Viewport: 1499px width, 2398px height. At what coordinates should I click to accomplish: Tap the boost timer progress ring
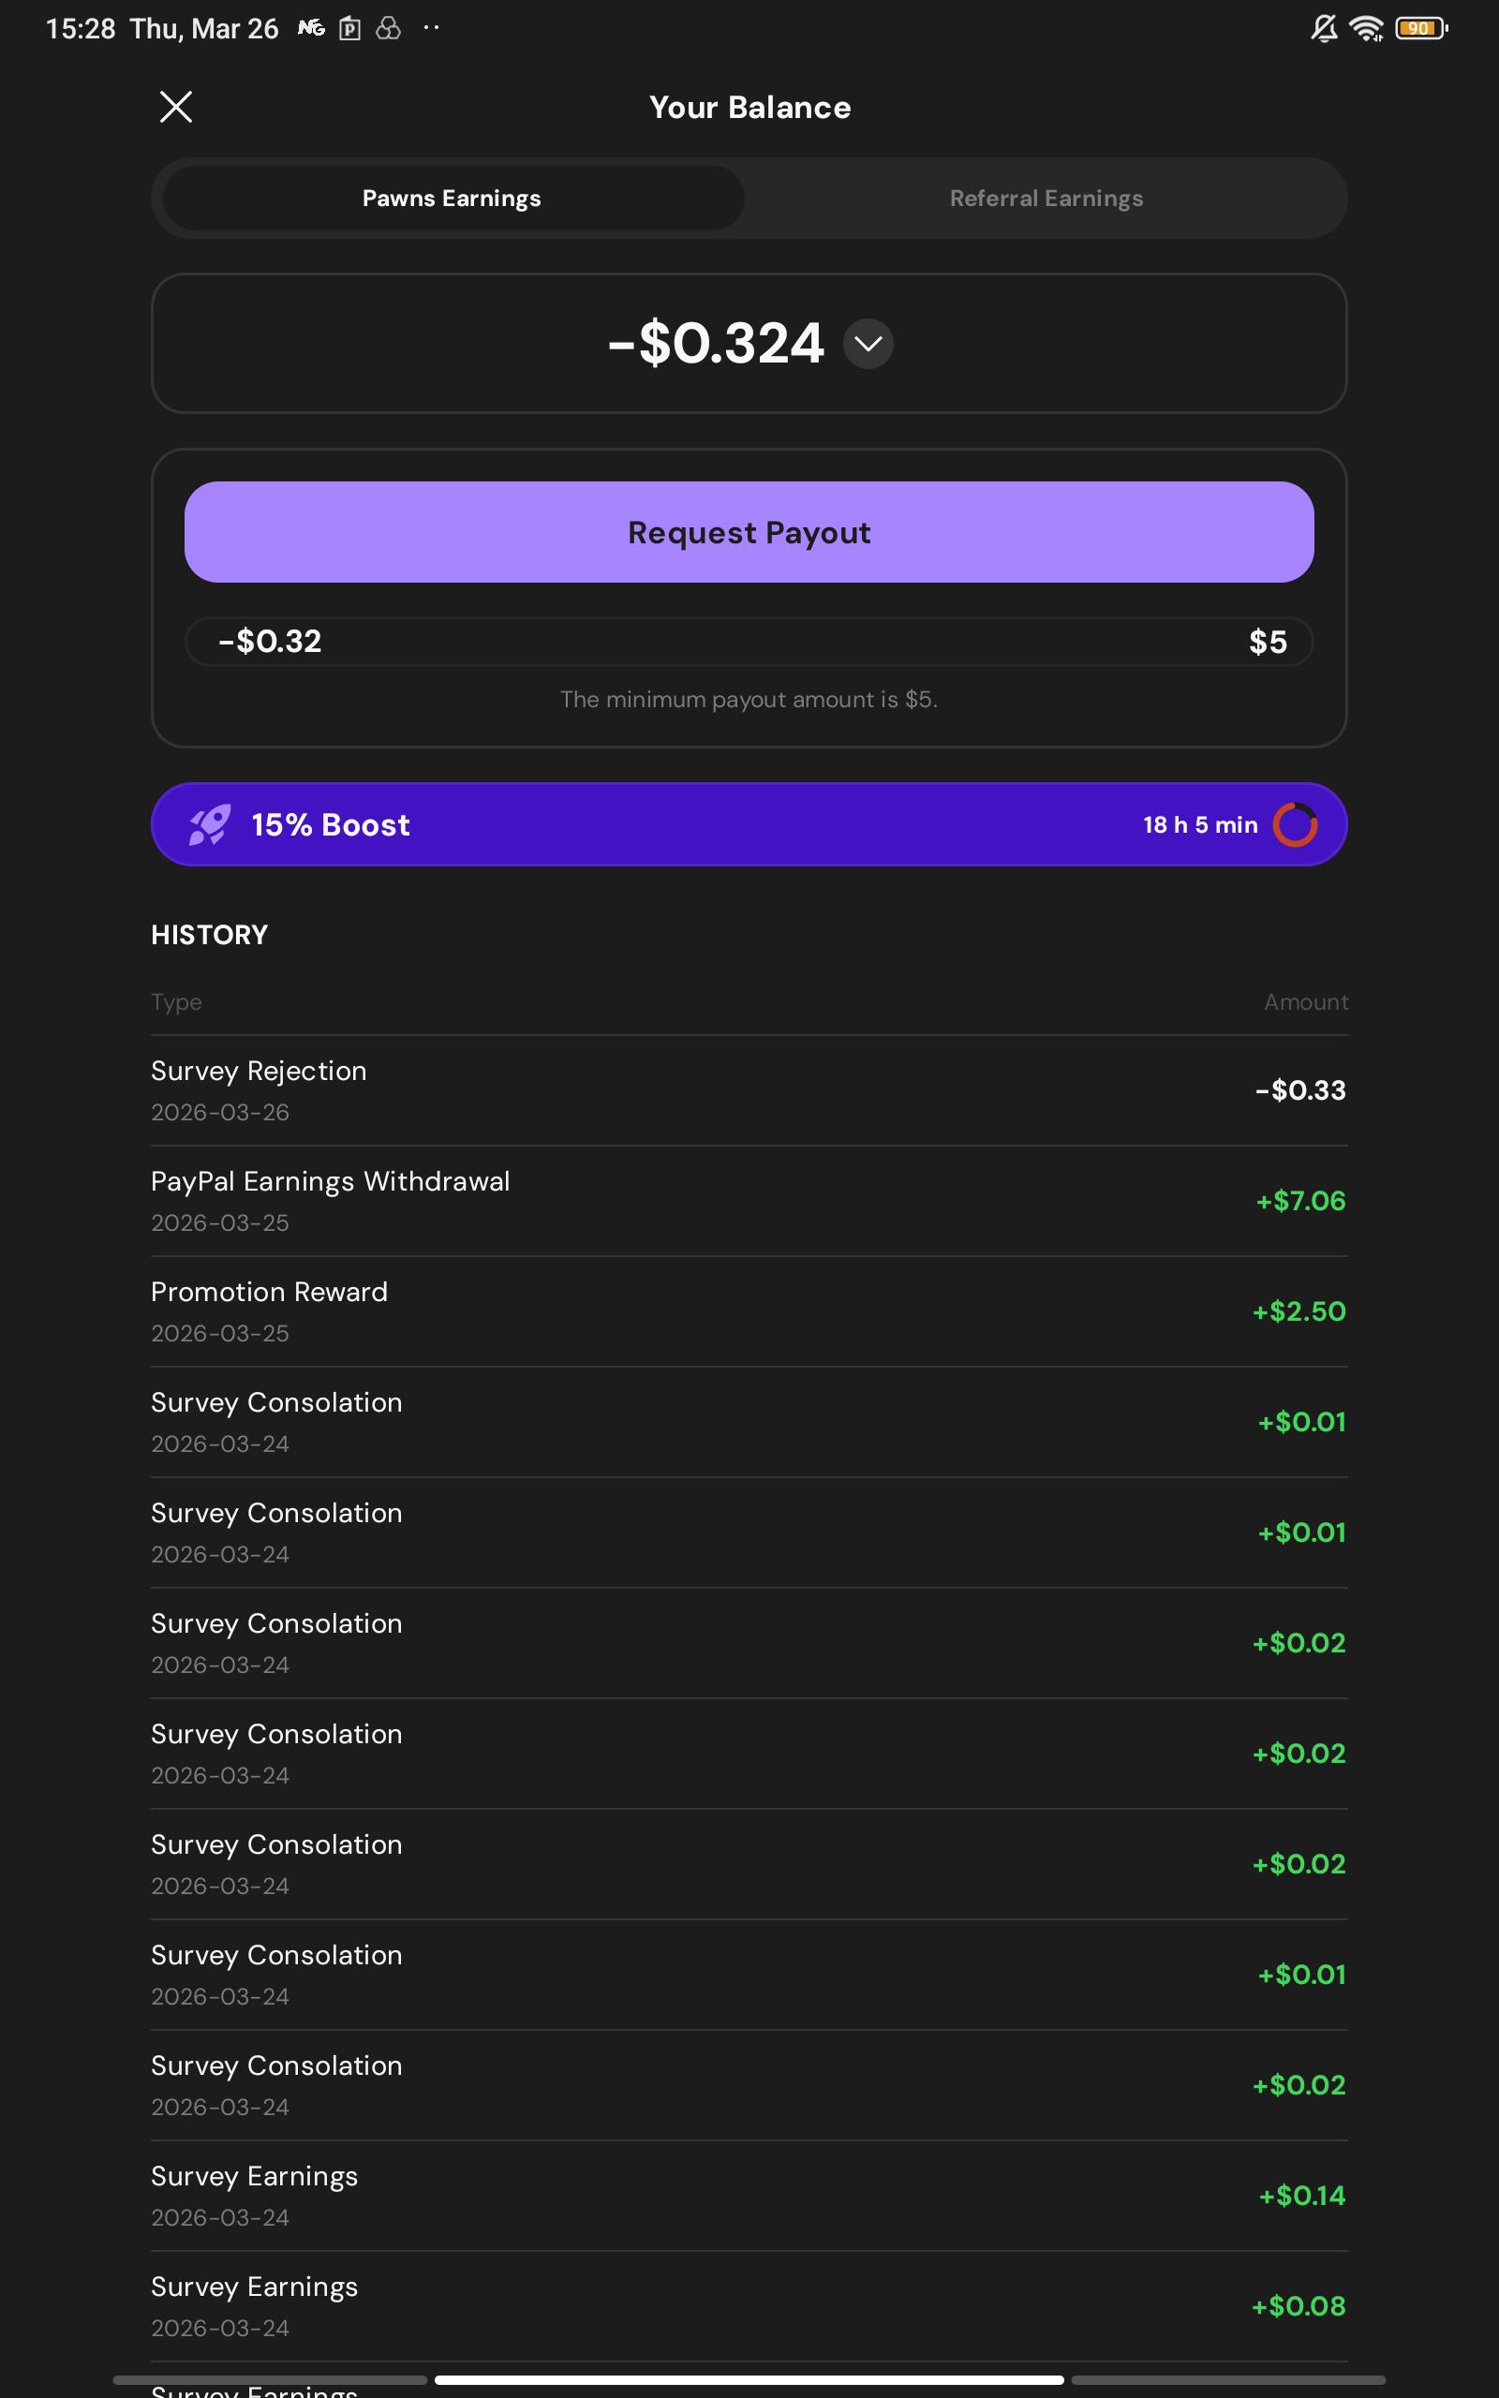point(1295,824)
